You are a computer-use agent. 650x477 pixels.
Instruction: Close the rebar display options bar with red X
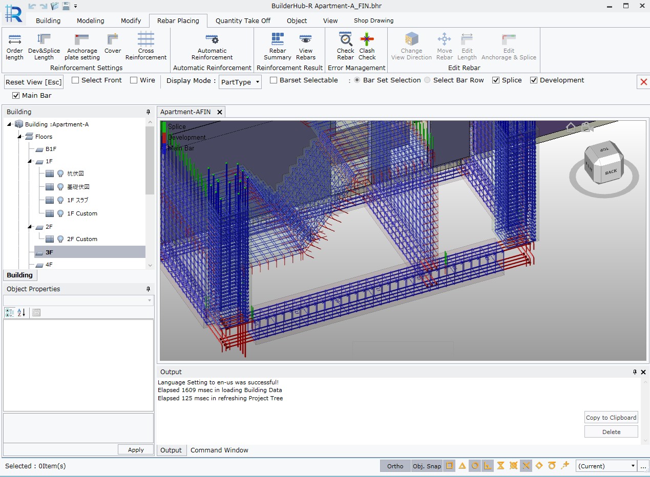pos(643,82)
